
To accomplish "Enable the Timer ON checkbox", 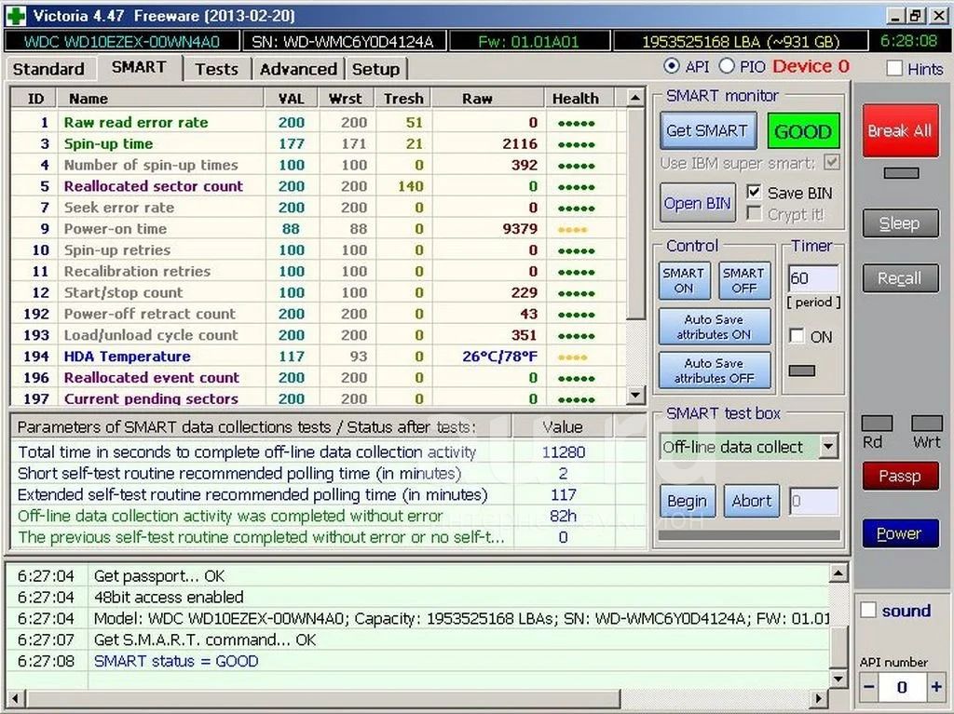I will pyautogui.click(x=797, y=336).
